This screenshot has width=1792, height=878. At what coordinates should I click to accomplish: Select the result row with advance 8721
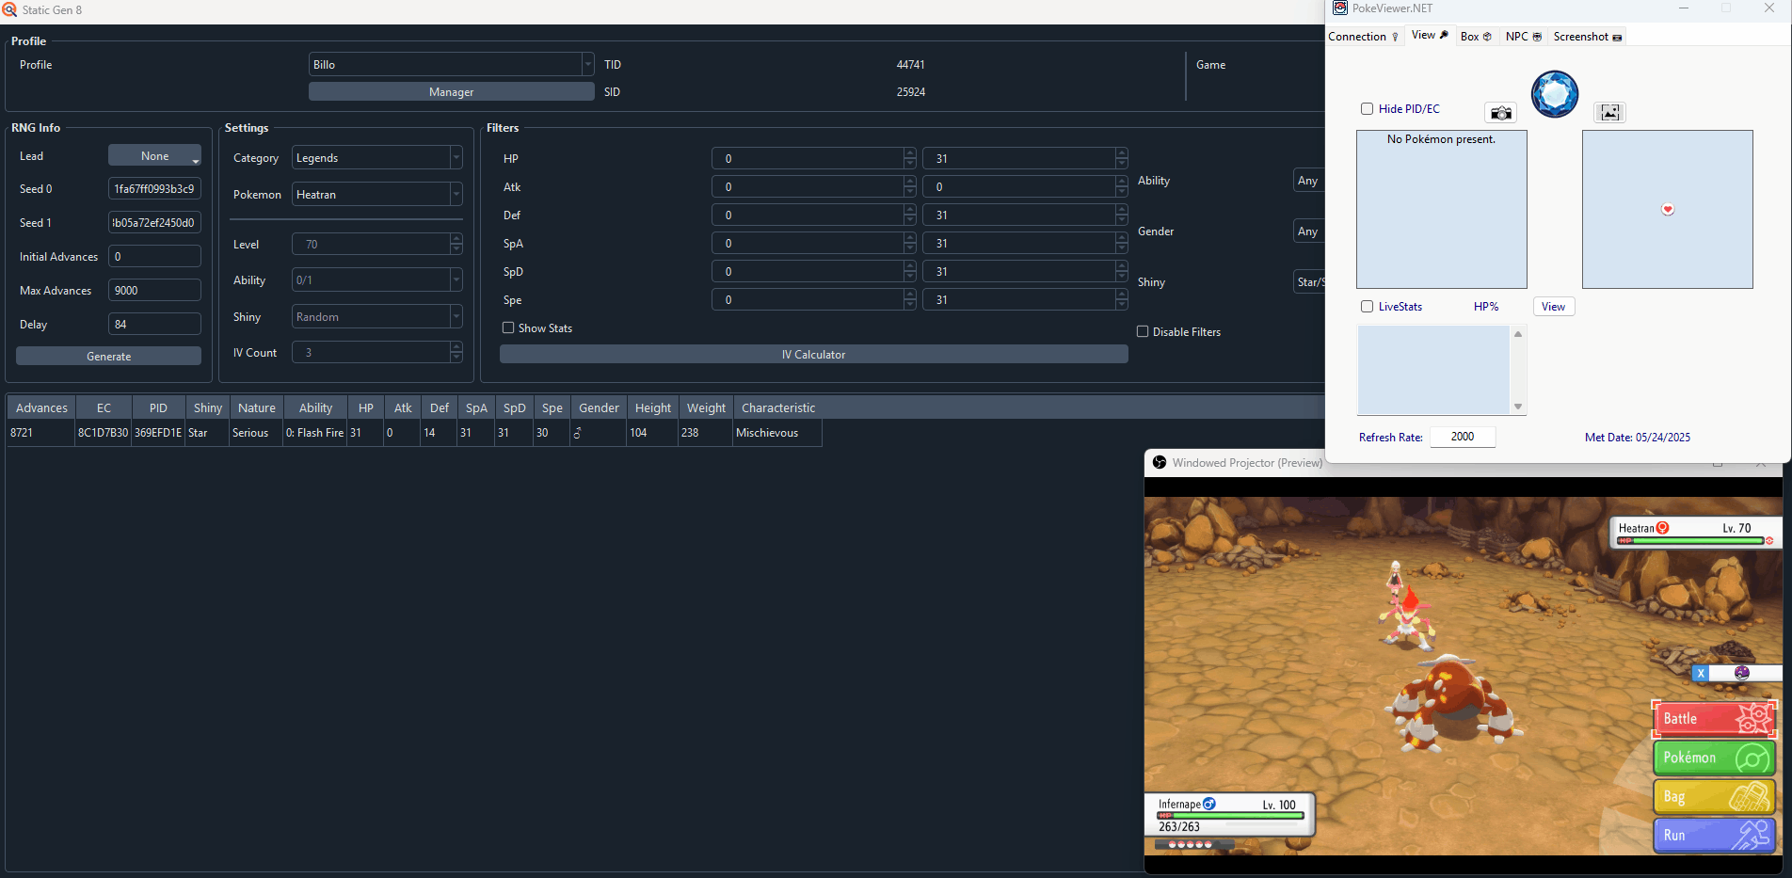coord(414,433)
